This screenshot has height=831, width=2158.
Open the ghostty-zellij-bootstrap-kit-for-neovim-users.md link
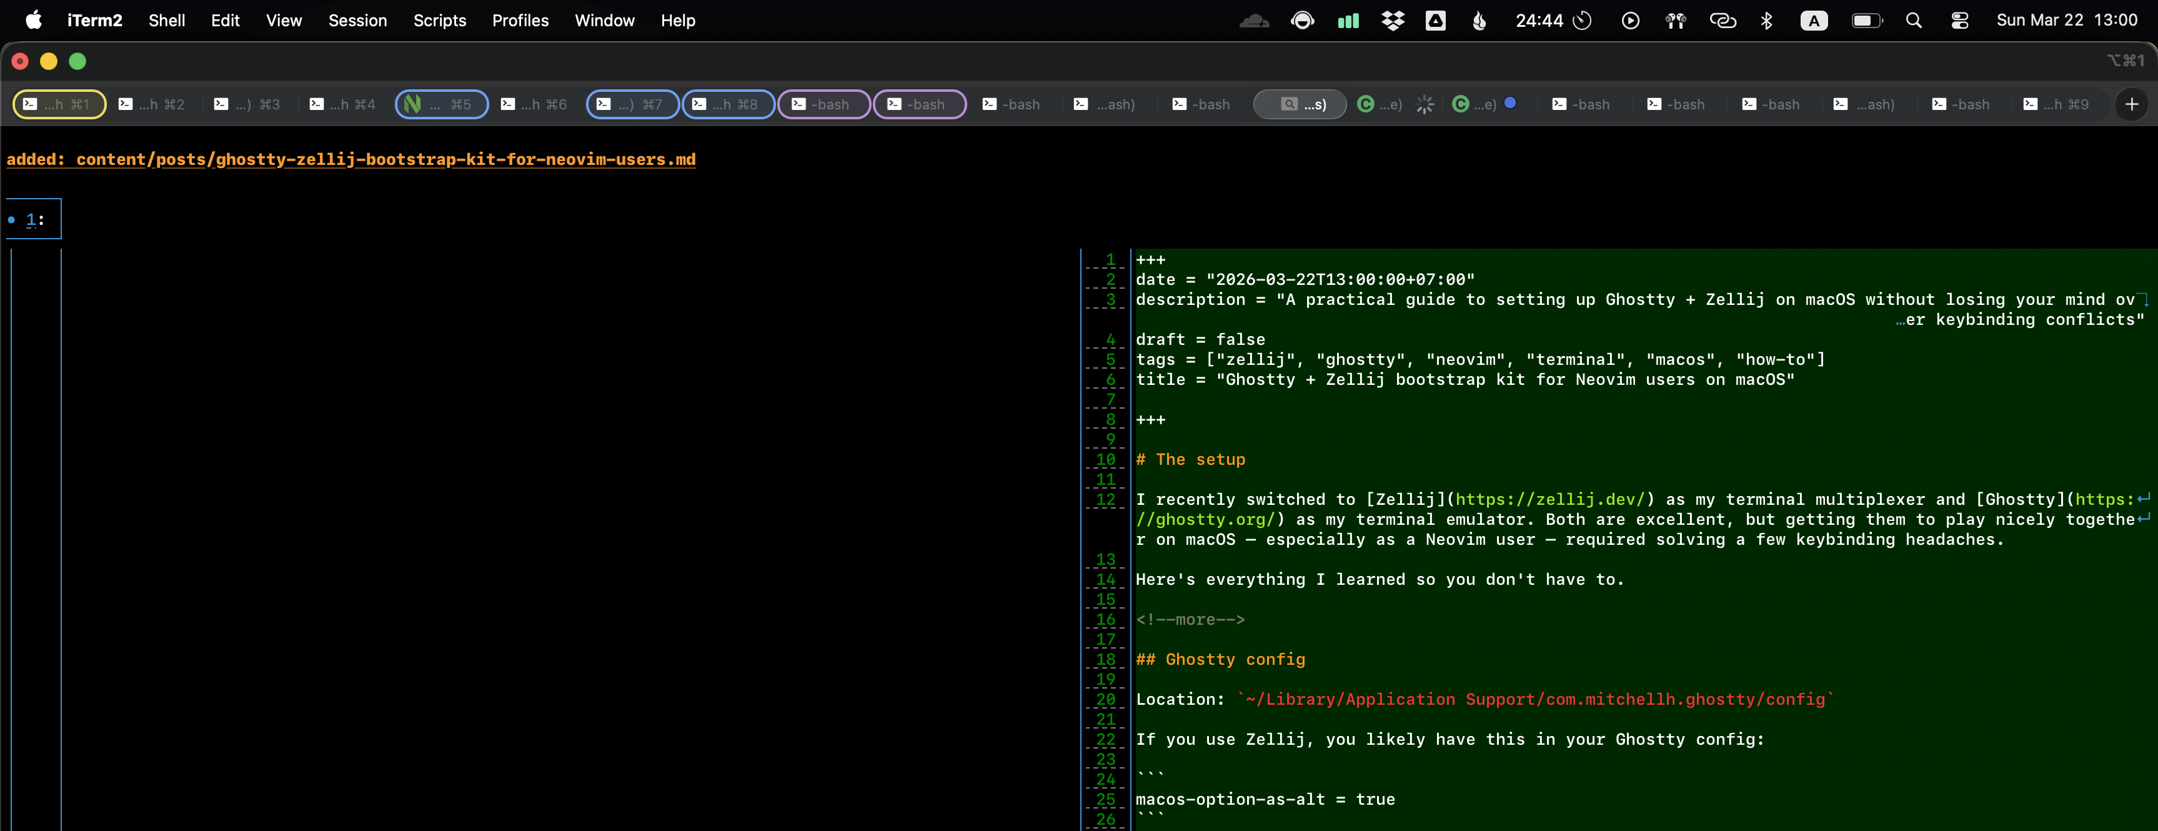(x=351, y=159)
